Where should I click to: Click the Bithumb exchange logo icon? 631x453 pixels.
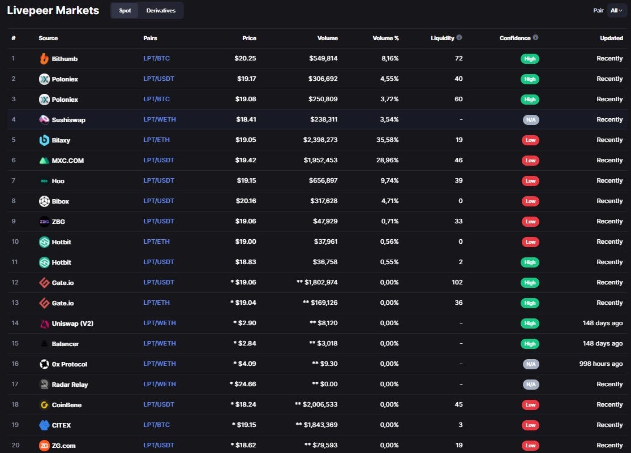coord(44,59)
